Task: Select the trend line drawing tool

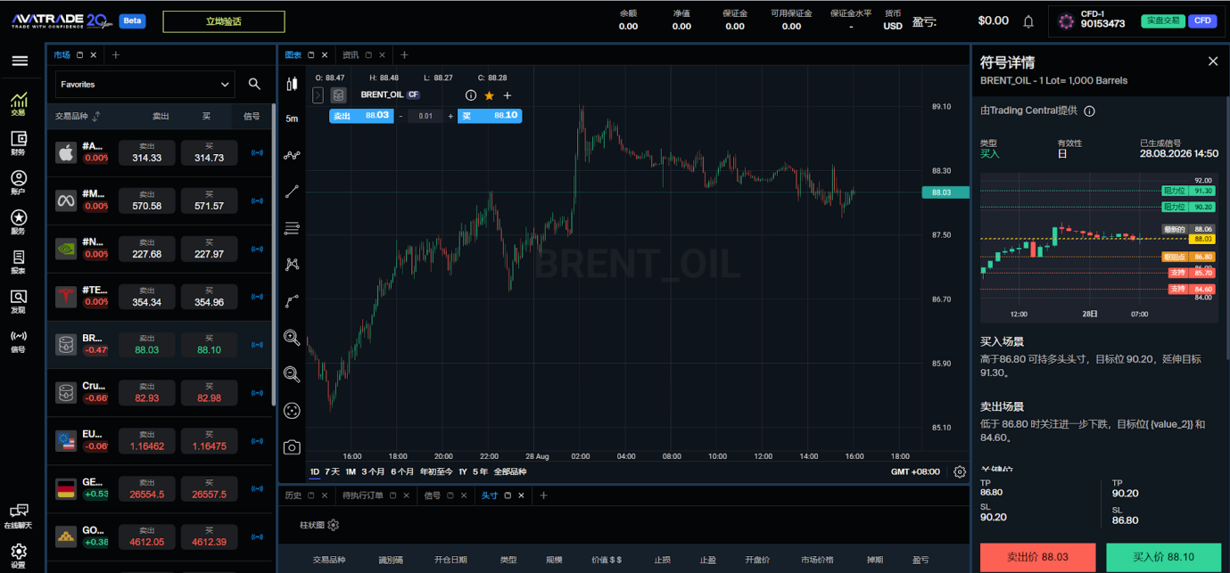Action: pos(292,192)
